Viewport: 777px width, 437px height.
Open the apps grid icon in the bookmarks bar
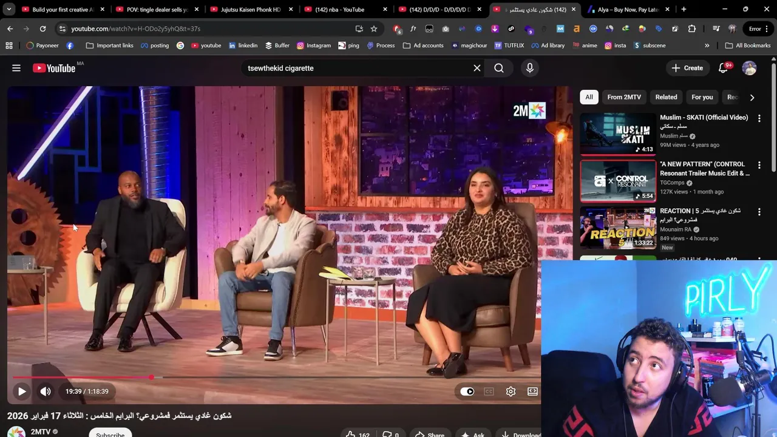[x=9, y=46]
